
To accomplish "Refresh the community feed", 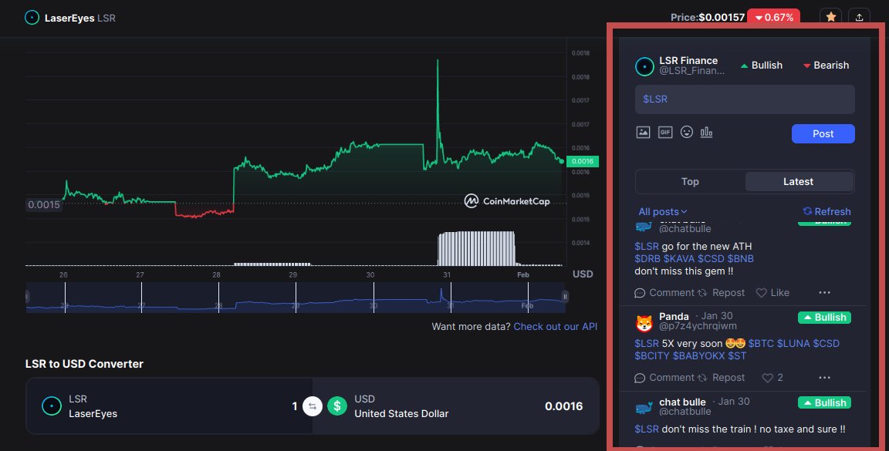I will tap(826, 212).
